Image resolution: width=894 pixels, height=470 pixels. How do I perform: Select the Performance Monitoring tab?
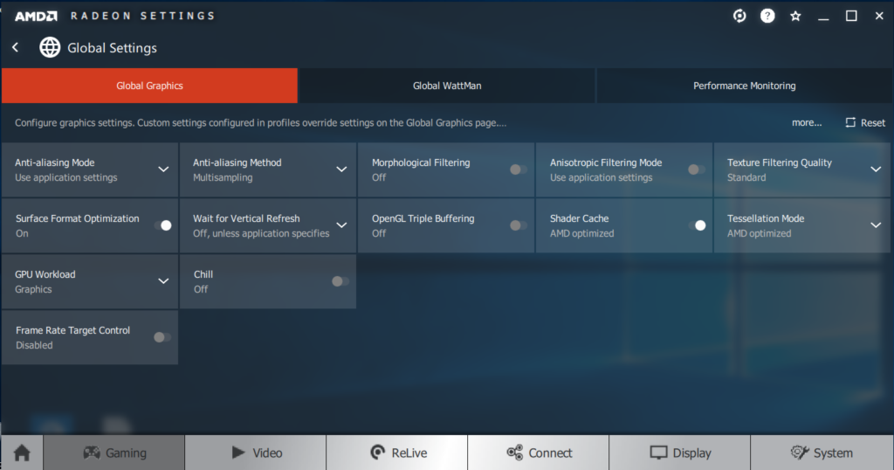744,86
